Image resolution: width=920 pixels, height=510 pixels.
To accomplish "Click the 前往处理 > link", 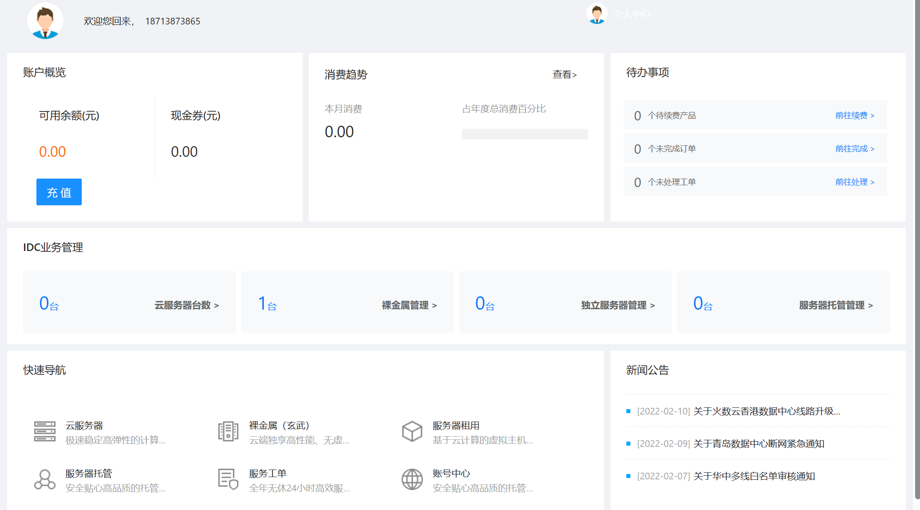I will [854, 182].
